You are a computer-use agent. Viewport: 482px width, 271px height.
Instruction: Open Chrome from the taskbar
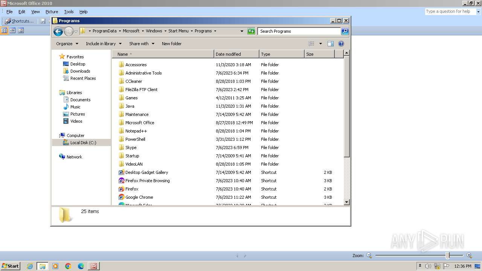point(68,266)
